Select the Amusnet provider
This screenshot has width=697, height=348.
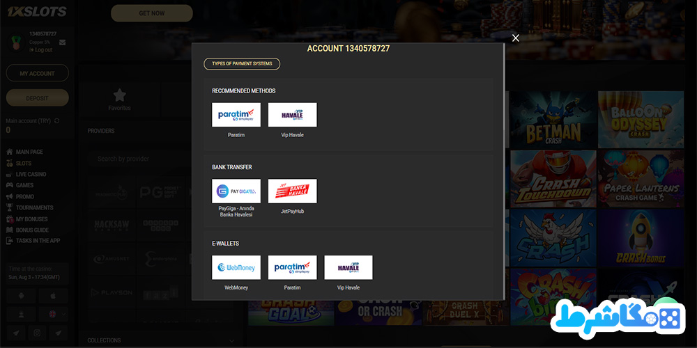112,259
